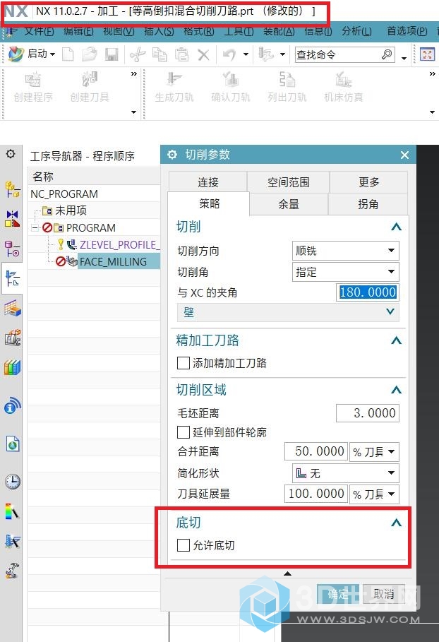Image resolution: width=439 pixels, height=642 pixels.
Task: Enable 延伸到部件轮廓 checkbox
Action: click(184, 432)
